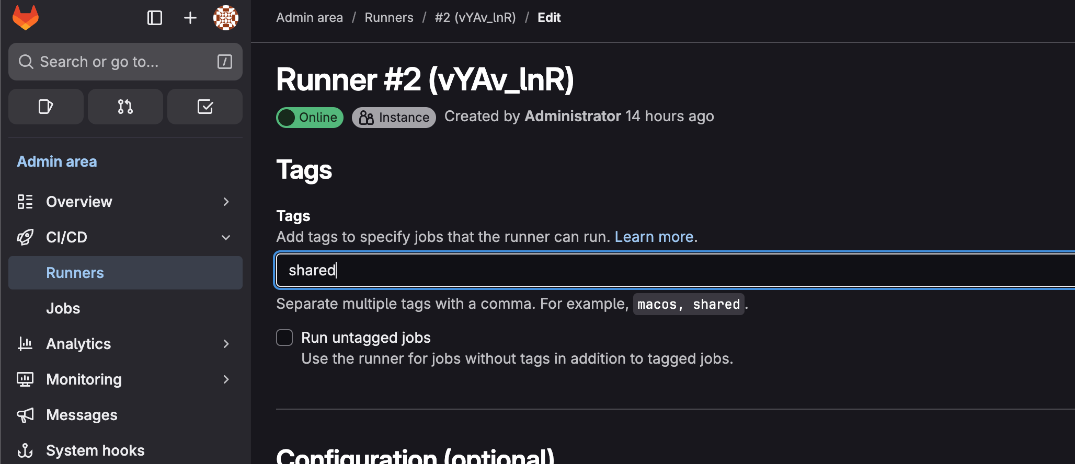Focus the Tags input field
This screenshot has height=464, width=1075.
tap(676, 270)
